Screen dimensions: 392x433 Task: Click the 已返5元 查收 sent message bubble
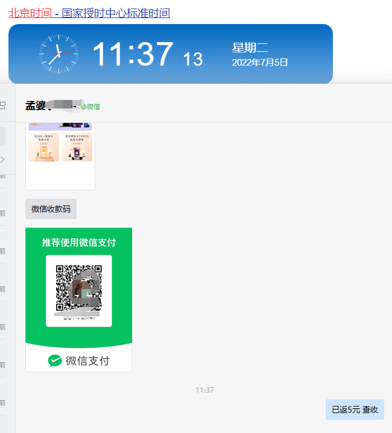355,410
